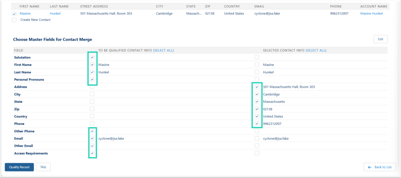
Task: Toggle Last Name checkbox under To Be Qualified
Action: 92,72
